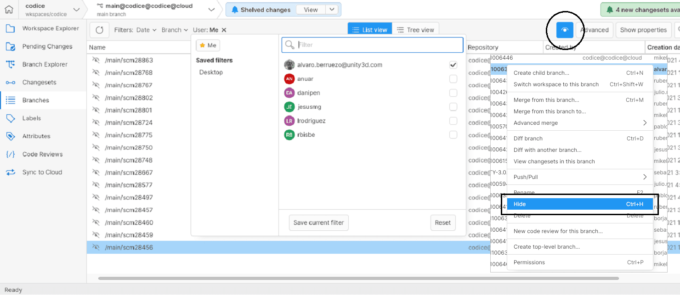Toggle the show hidden branches eye button

pos(565,30)
